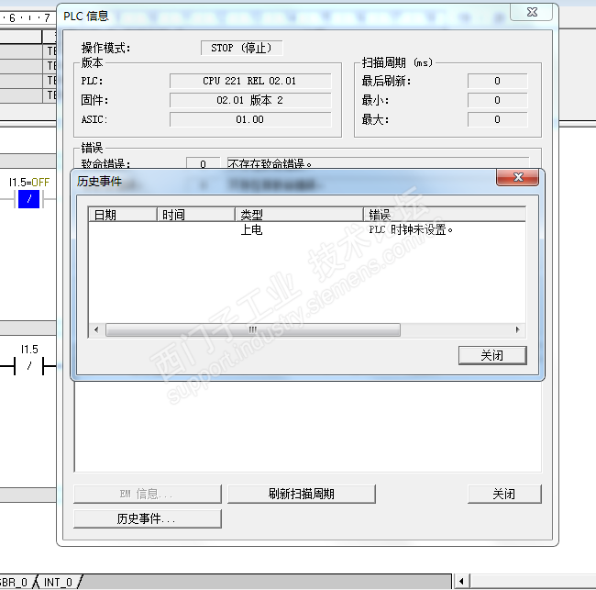The image size is (596, 590).
Task: Click the STOP (停止) operating mode field
Action: (242, 48)
